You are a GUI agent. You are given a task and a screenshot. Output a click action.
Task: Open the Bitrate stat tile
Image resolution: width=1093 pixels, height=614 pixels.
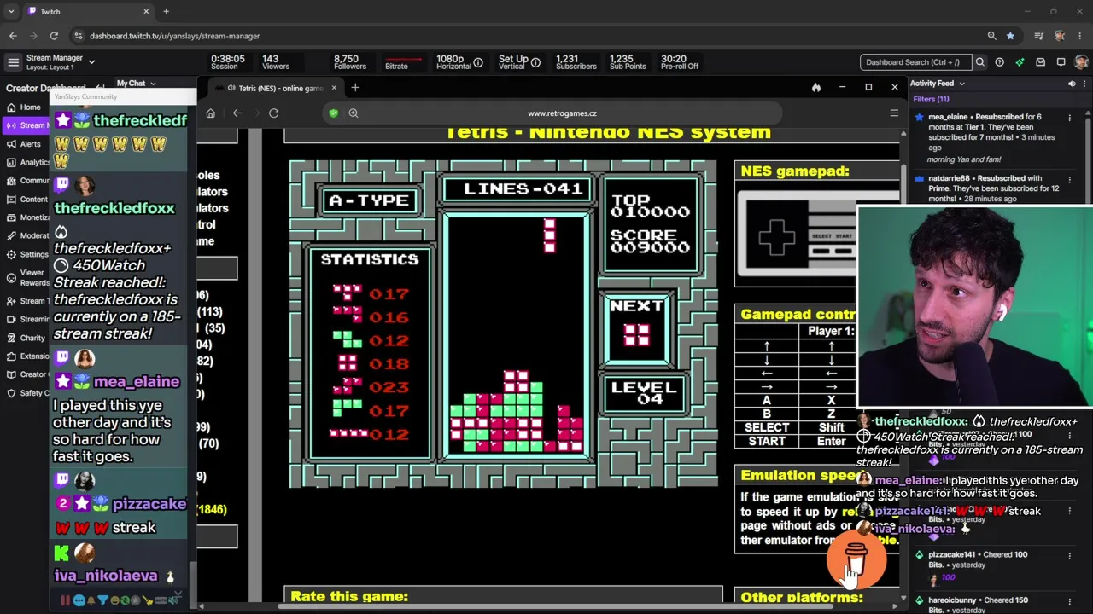point(404,62)
